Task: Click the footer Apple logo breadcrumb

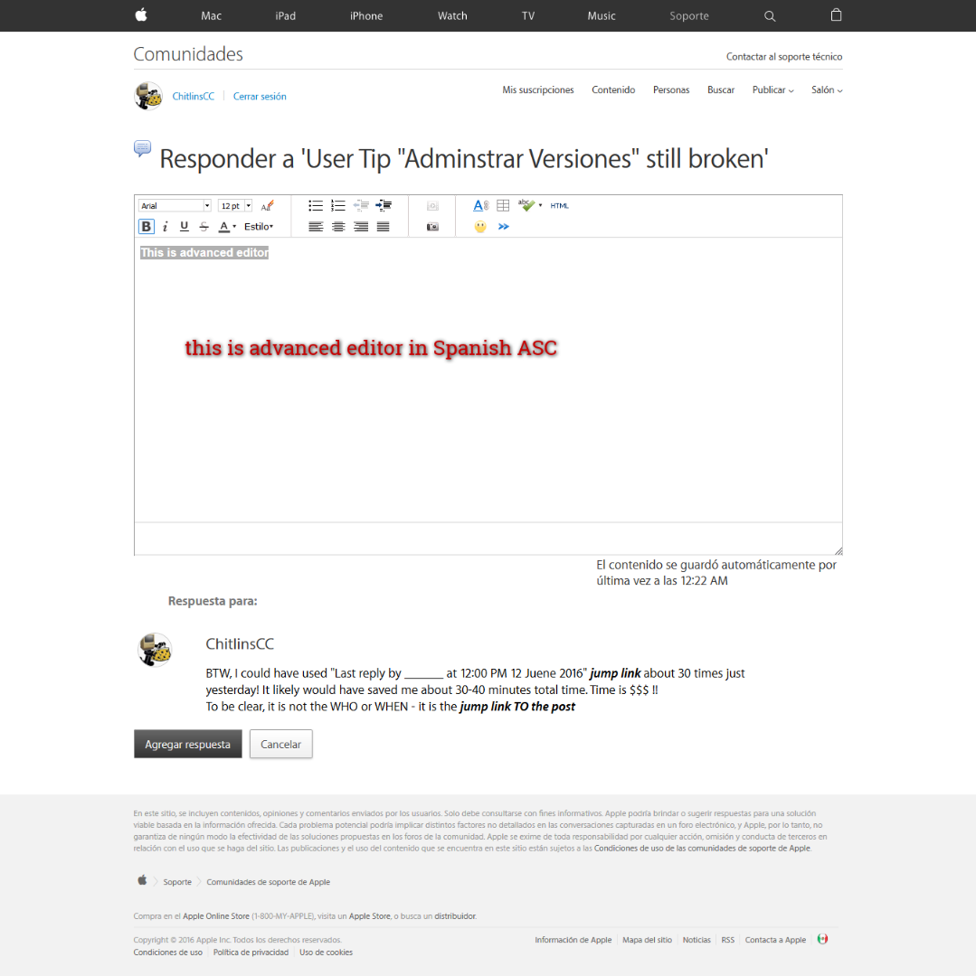Action: (x=142, y=880)
